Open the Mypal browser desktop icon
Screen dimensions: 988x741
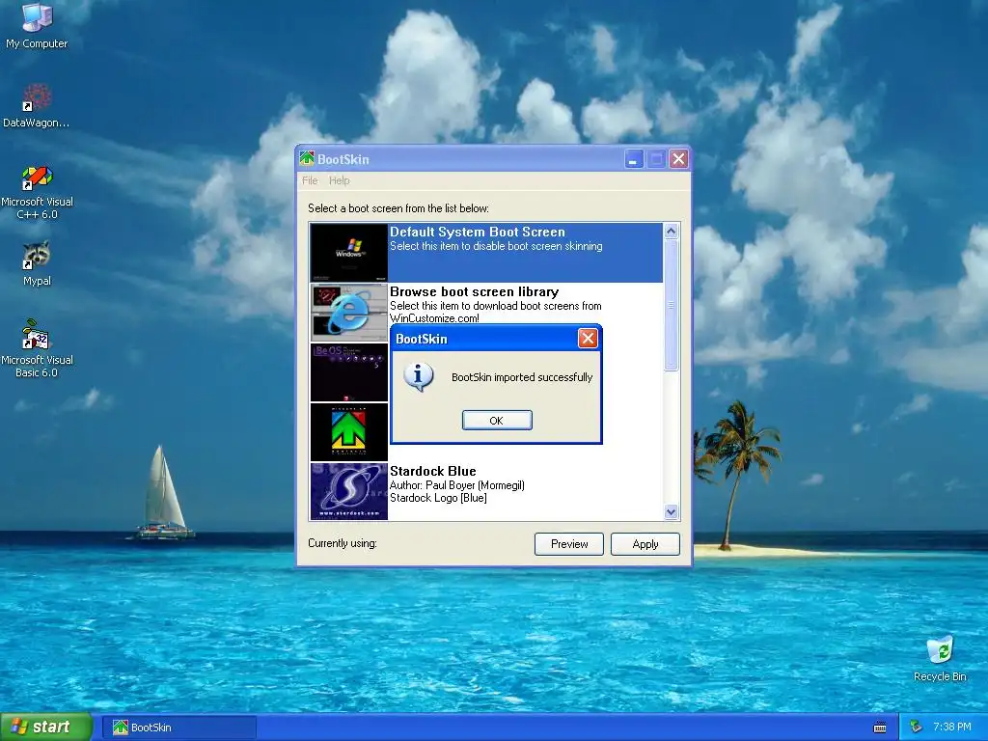coord(37,264)
